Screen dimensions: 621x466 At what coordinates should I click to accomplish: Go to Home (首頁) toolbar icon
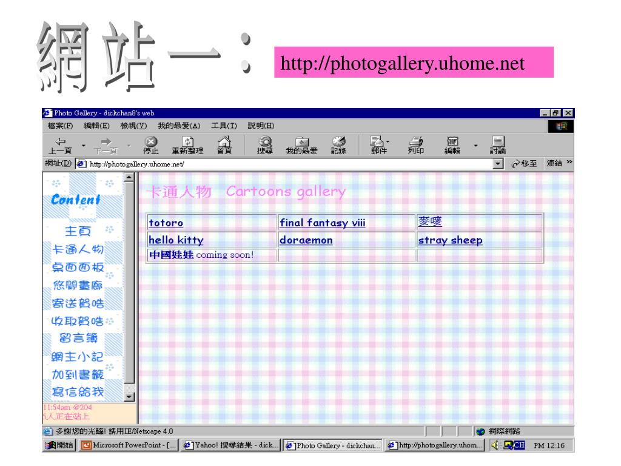click(x=224, y=145)
